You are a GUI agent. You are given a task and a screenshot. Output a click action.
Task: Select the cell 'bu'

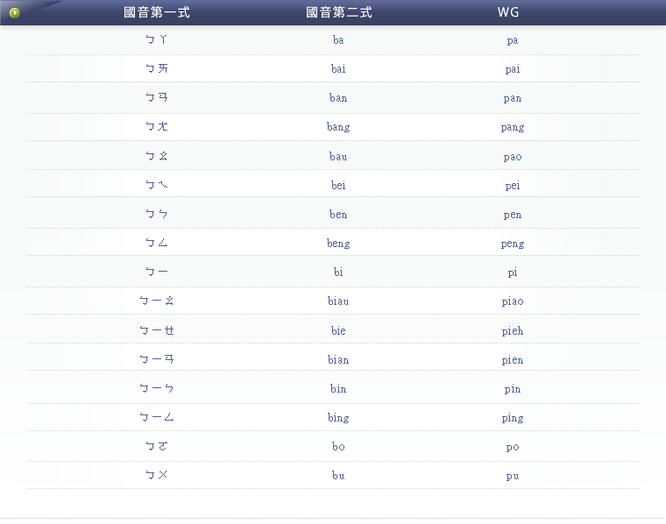click(338, 476)
